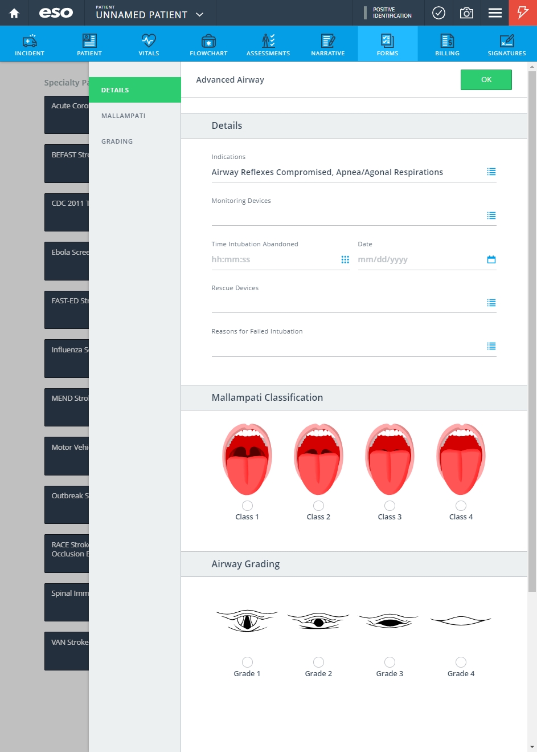Select the Grade 3 radio button
Image resolution: width=537 pixels, height=752 pixels.
click(x=390, y=662)
